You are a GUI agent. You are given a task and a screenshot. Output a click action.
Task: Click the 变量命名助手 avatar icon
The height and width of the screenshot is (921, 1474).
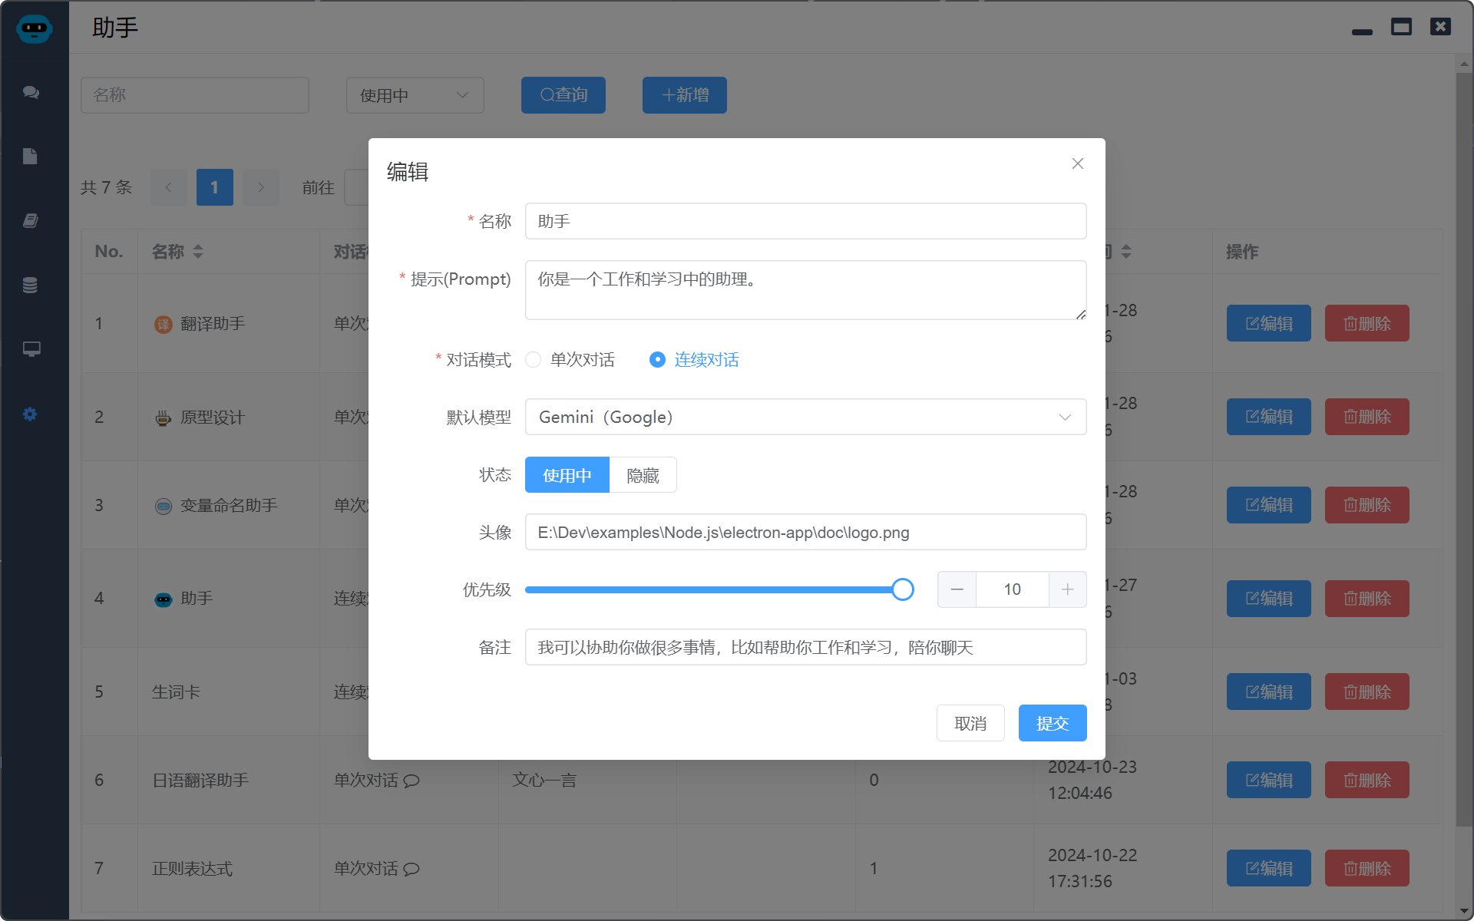163,506
